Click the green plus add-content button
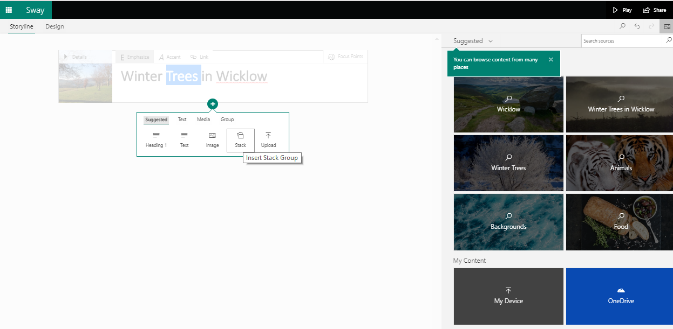 pyautogui.click(x=213, y=104)
